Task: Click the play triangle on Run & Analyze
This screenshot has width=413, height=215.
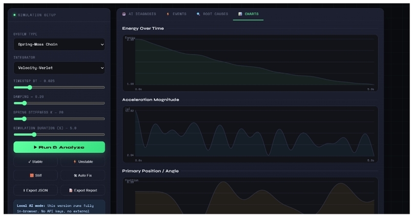Action: pyautogui.click(x=35, y=147)
